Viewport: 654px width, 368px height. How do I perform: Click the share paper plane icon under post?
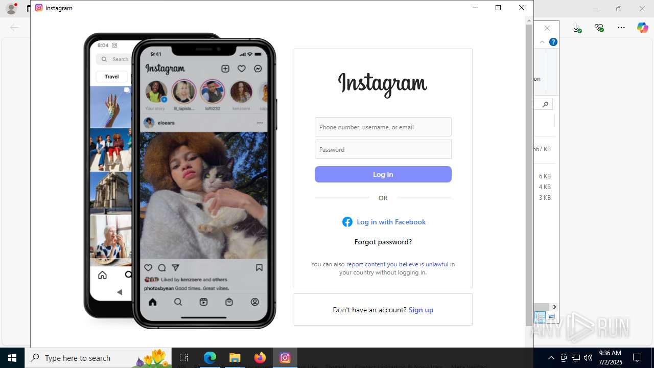[x=175, y=268]
